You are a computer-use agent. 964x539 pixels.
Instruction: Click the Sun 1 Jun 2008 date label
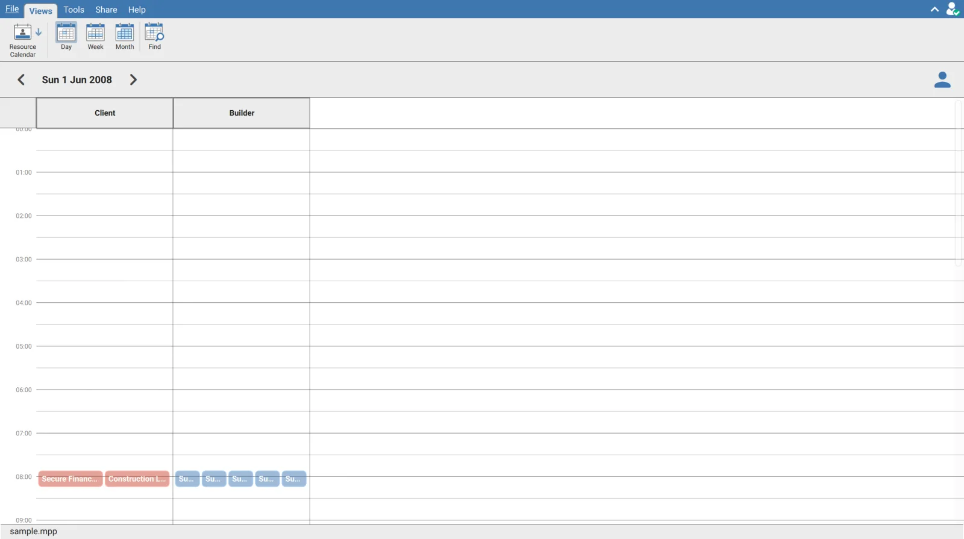[x=77, y=79]
